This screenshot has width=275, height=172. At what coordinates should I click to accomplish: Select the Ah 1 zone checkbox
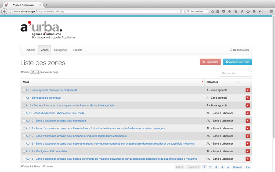click(24, 105)
